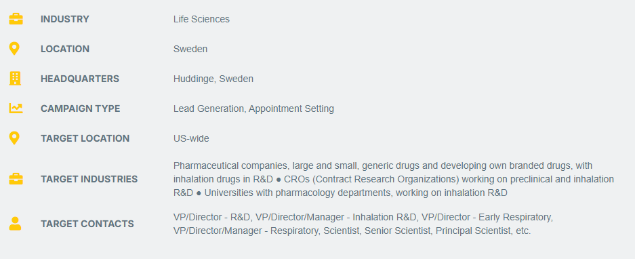
Task: Click the person icon beside TARGET CONTACTS
Action: (15, 224)
